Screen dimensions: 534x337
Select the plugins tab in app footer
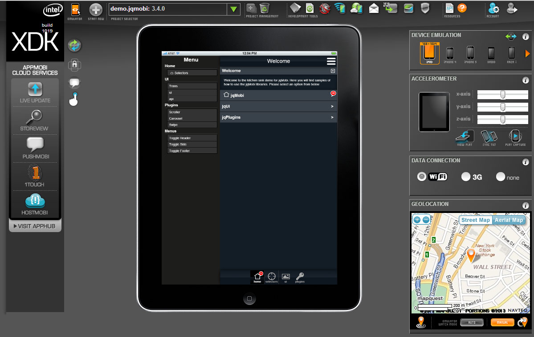[300, 277]
